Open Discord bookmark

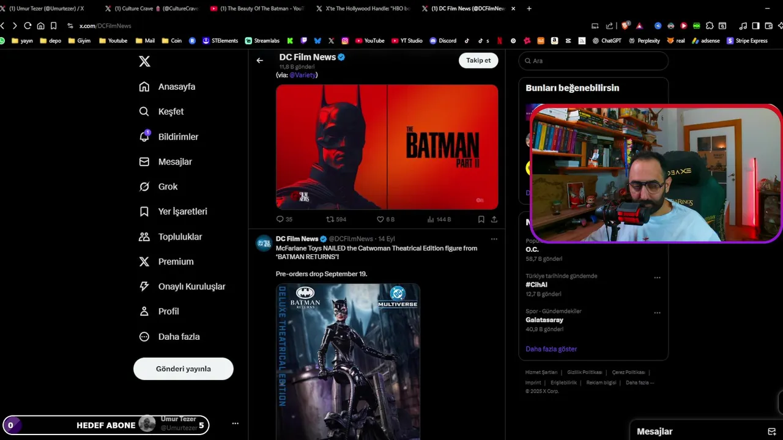(442, 41)
